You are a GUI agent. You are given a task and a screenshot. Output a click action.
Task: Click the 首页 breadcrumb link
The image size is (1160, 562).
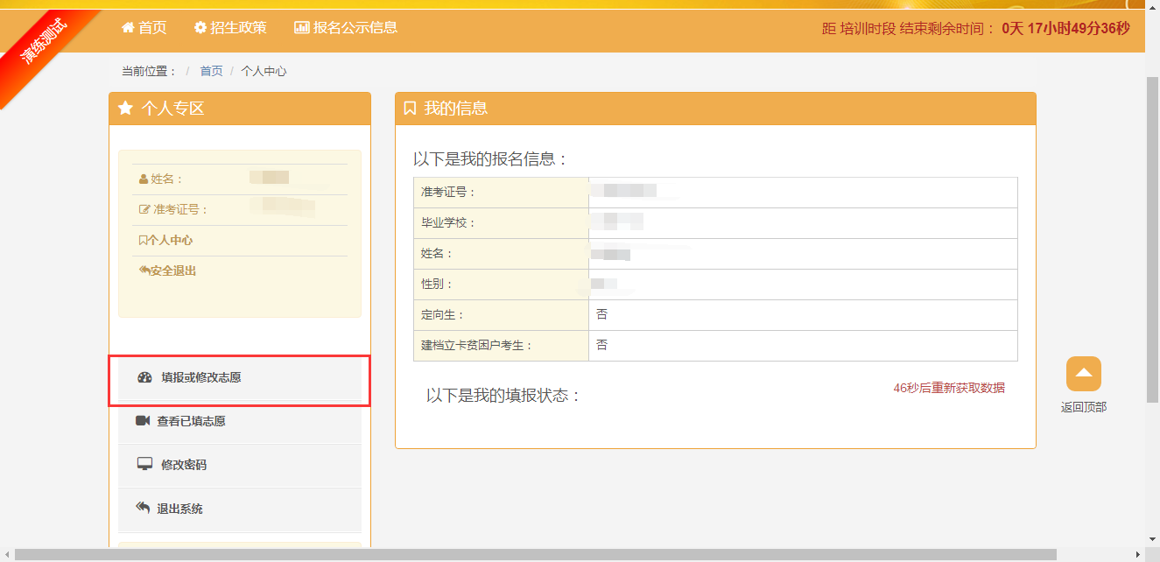(x=211, y=71)
